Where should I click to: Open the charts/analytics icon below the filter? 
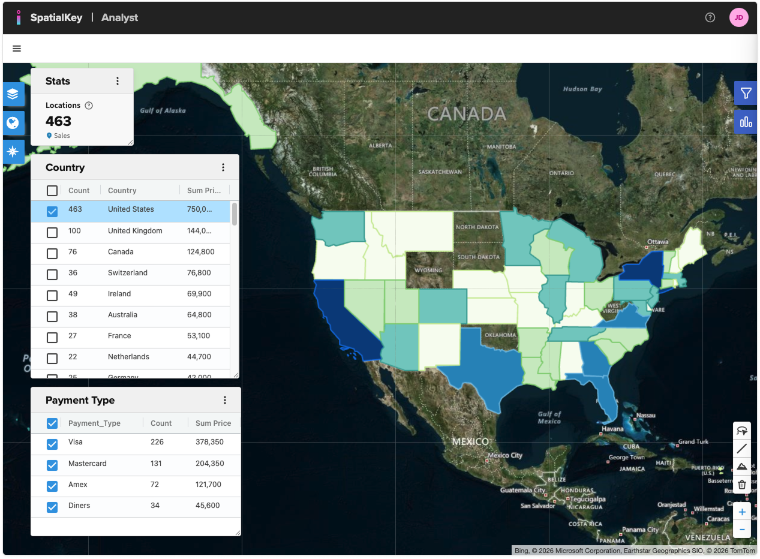pyautogui.click(x=746, y=122)
